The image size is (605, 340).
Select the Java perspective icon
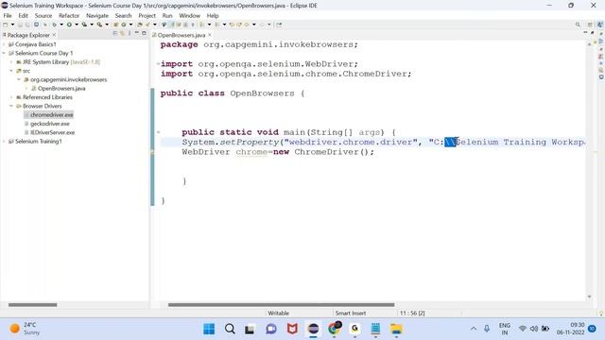point(600,25)
